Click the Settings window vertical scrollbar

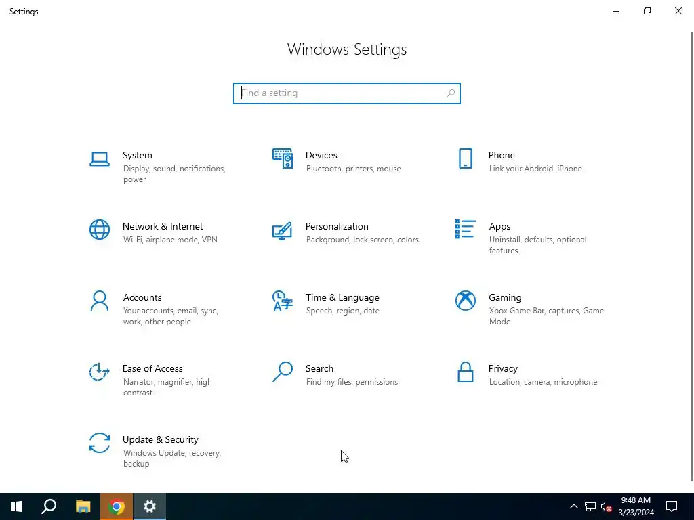[x=692, y=257]
